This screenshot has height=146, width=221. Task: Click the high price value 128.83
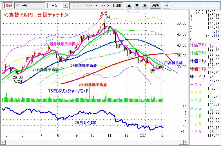pos(213,20)
